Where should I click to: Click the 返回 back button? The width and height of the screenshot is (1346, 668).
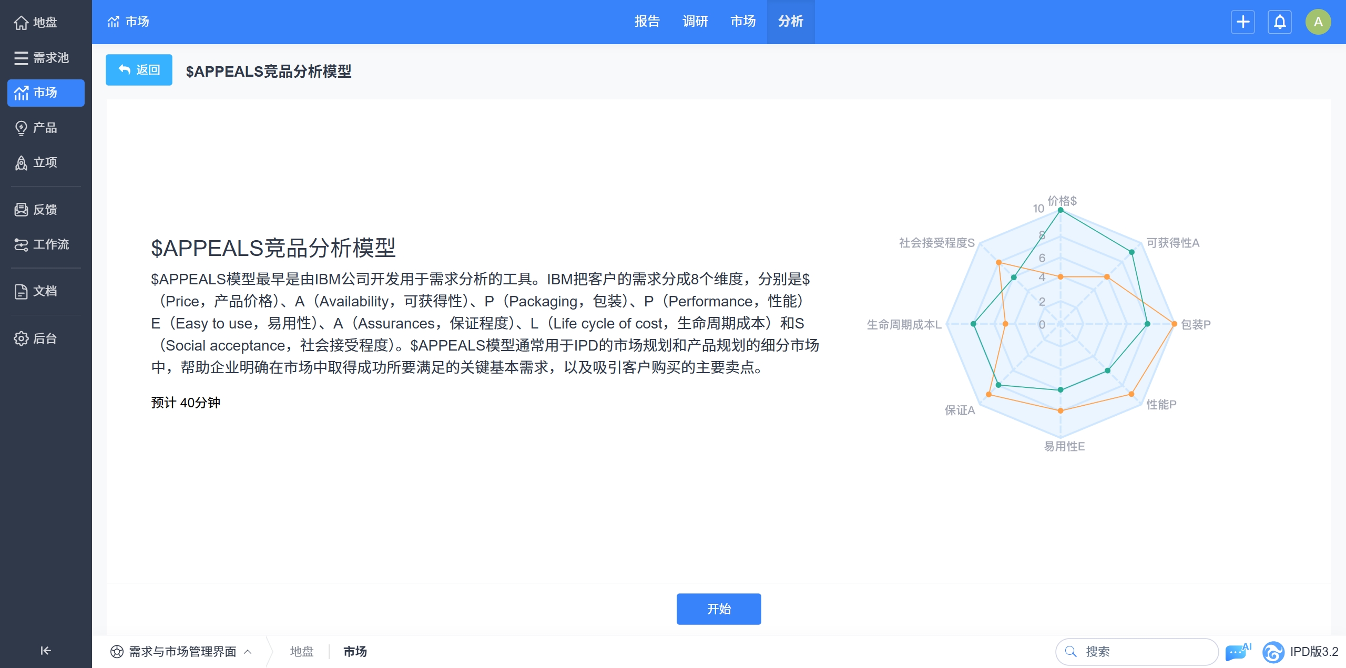139,70
